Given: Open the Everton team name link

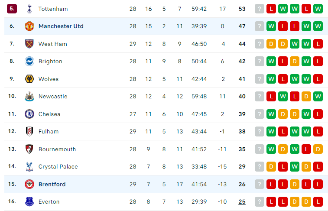Looking at the screenshot, I should tap(49, 202).
